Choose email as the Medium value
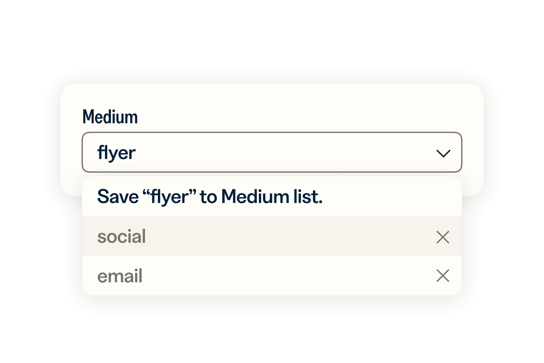Image resolution: width=544 pixels, height=363 pixels. point(120,276)
